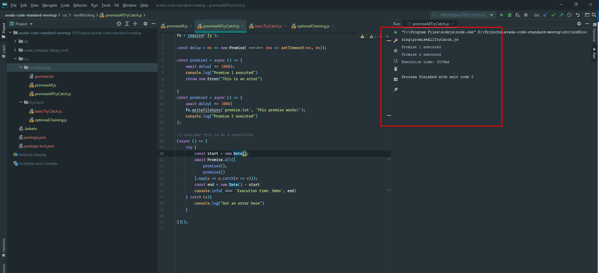
Task: Toggle Favorites tool window stripe button
Action: tap(3, 248)
